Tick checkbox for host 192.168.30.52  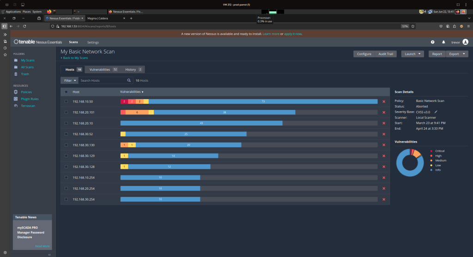coord(67,134)
